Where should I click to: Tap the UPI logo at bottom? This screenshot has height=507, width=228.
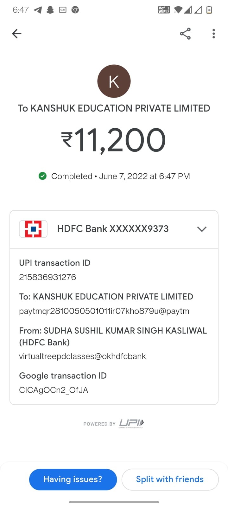click(x=131, y=423)
